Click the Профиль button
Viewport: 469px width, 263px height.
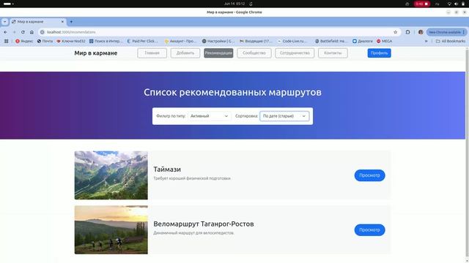(379, 53)
